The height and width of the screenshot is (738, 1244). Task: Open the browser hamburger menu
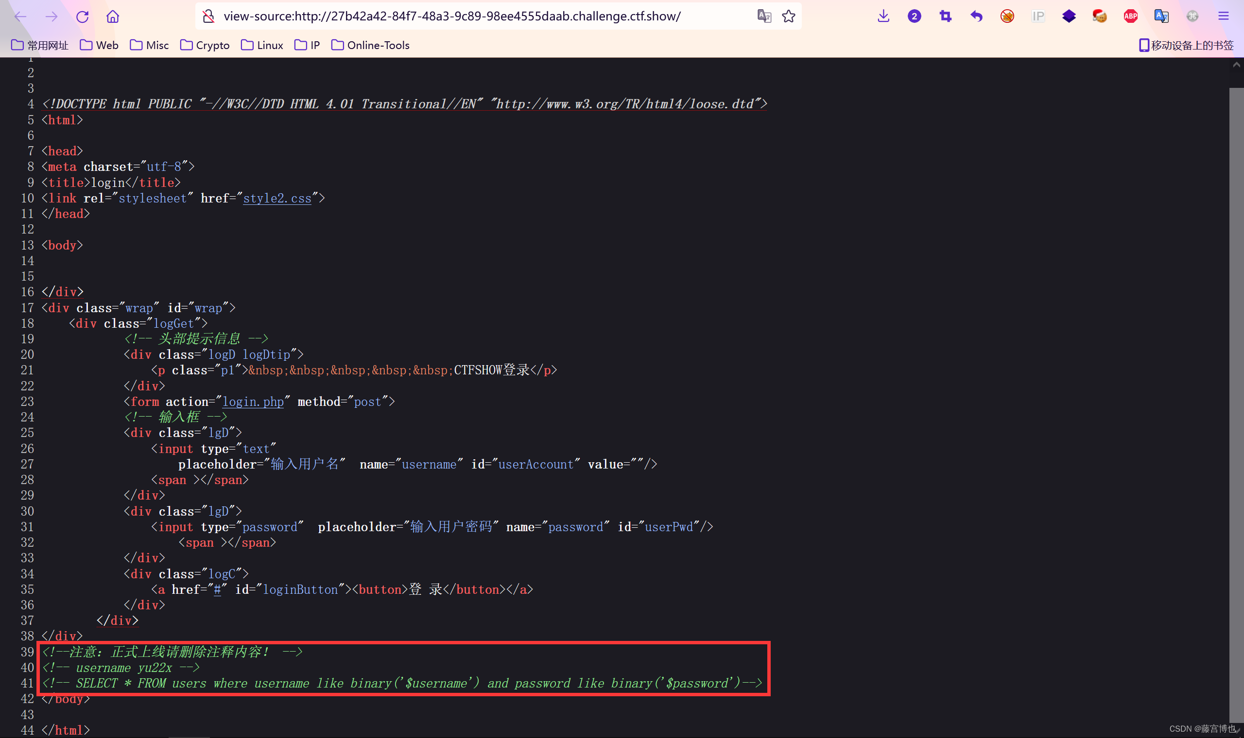[x=1223, y=17]
